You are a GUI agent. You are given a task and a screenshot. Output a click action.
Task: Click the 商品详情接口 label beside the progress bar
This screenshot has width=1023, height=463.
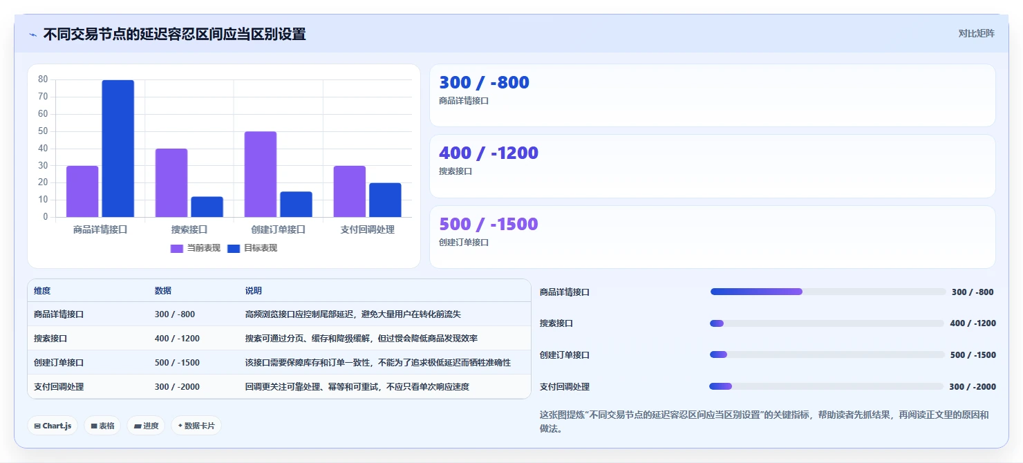click(x=565, y=292)
